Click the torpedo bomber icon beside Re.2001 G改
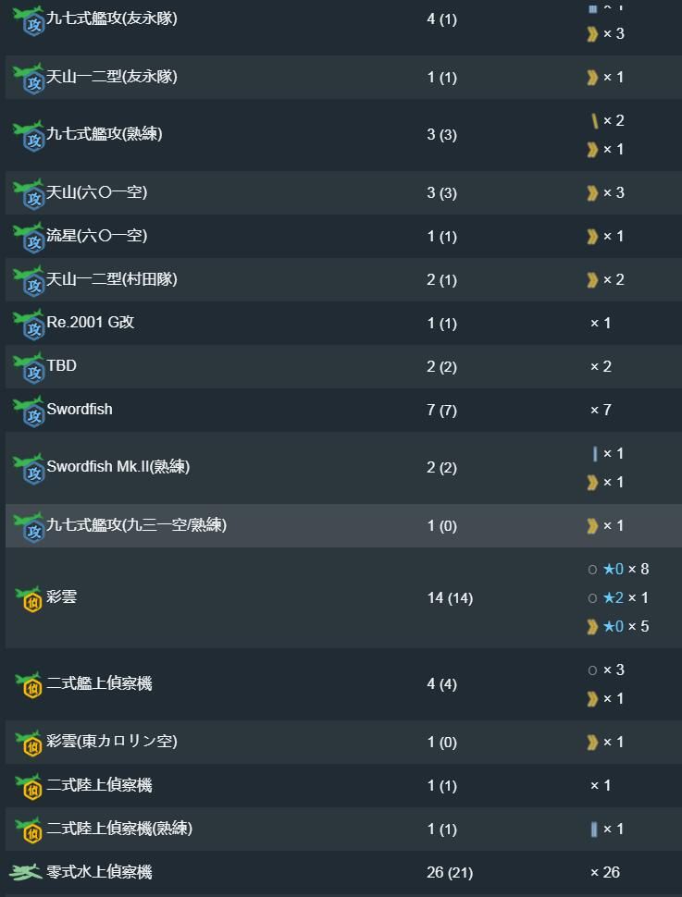This screenshot has height=897, width=682. coord(29,324)
